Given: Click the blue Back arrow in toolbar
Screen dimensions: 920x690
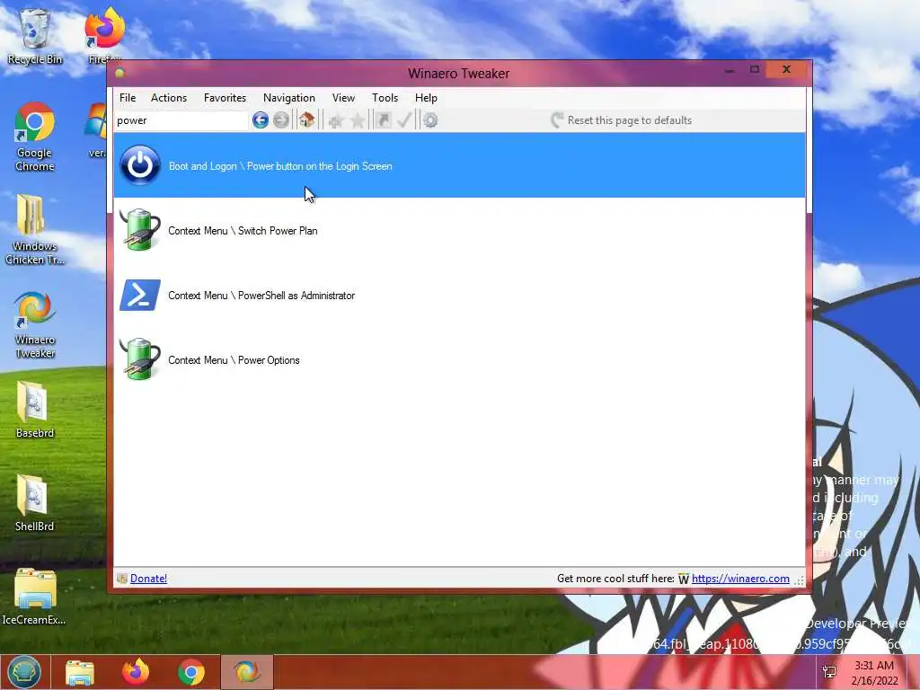Looking at the screenshot, I should click(260, 120).
